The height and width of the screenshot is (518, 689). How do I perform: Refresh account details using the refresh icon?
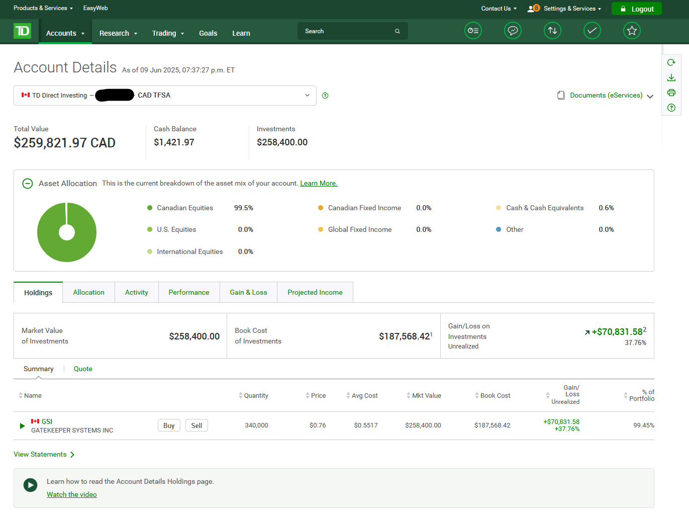tap(671, 62)
